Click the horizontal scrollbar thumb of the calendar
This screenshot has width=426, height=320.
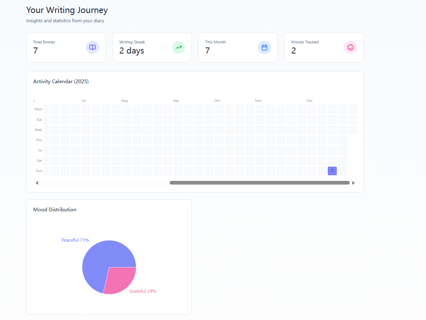click(259, 183)
